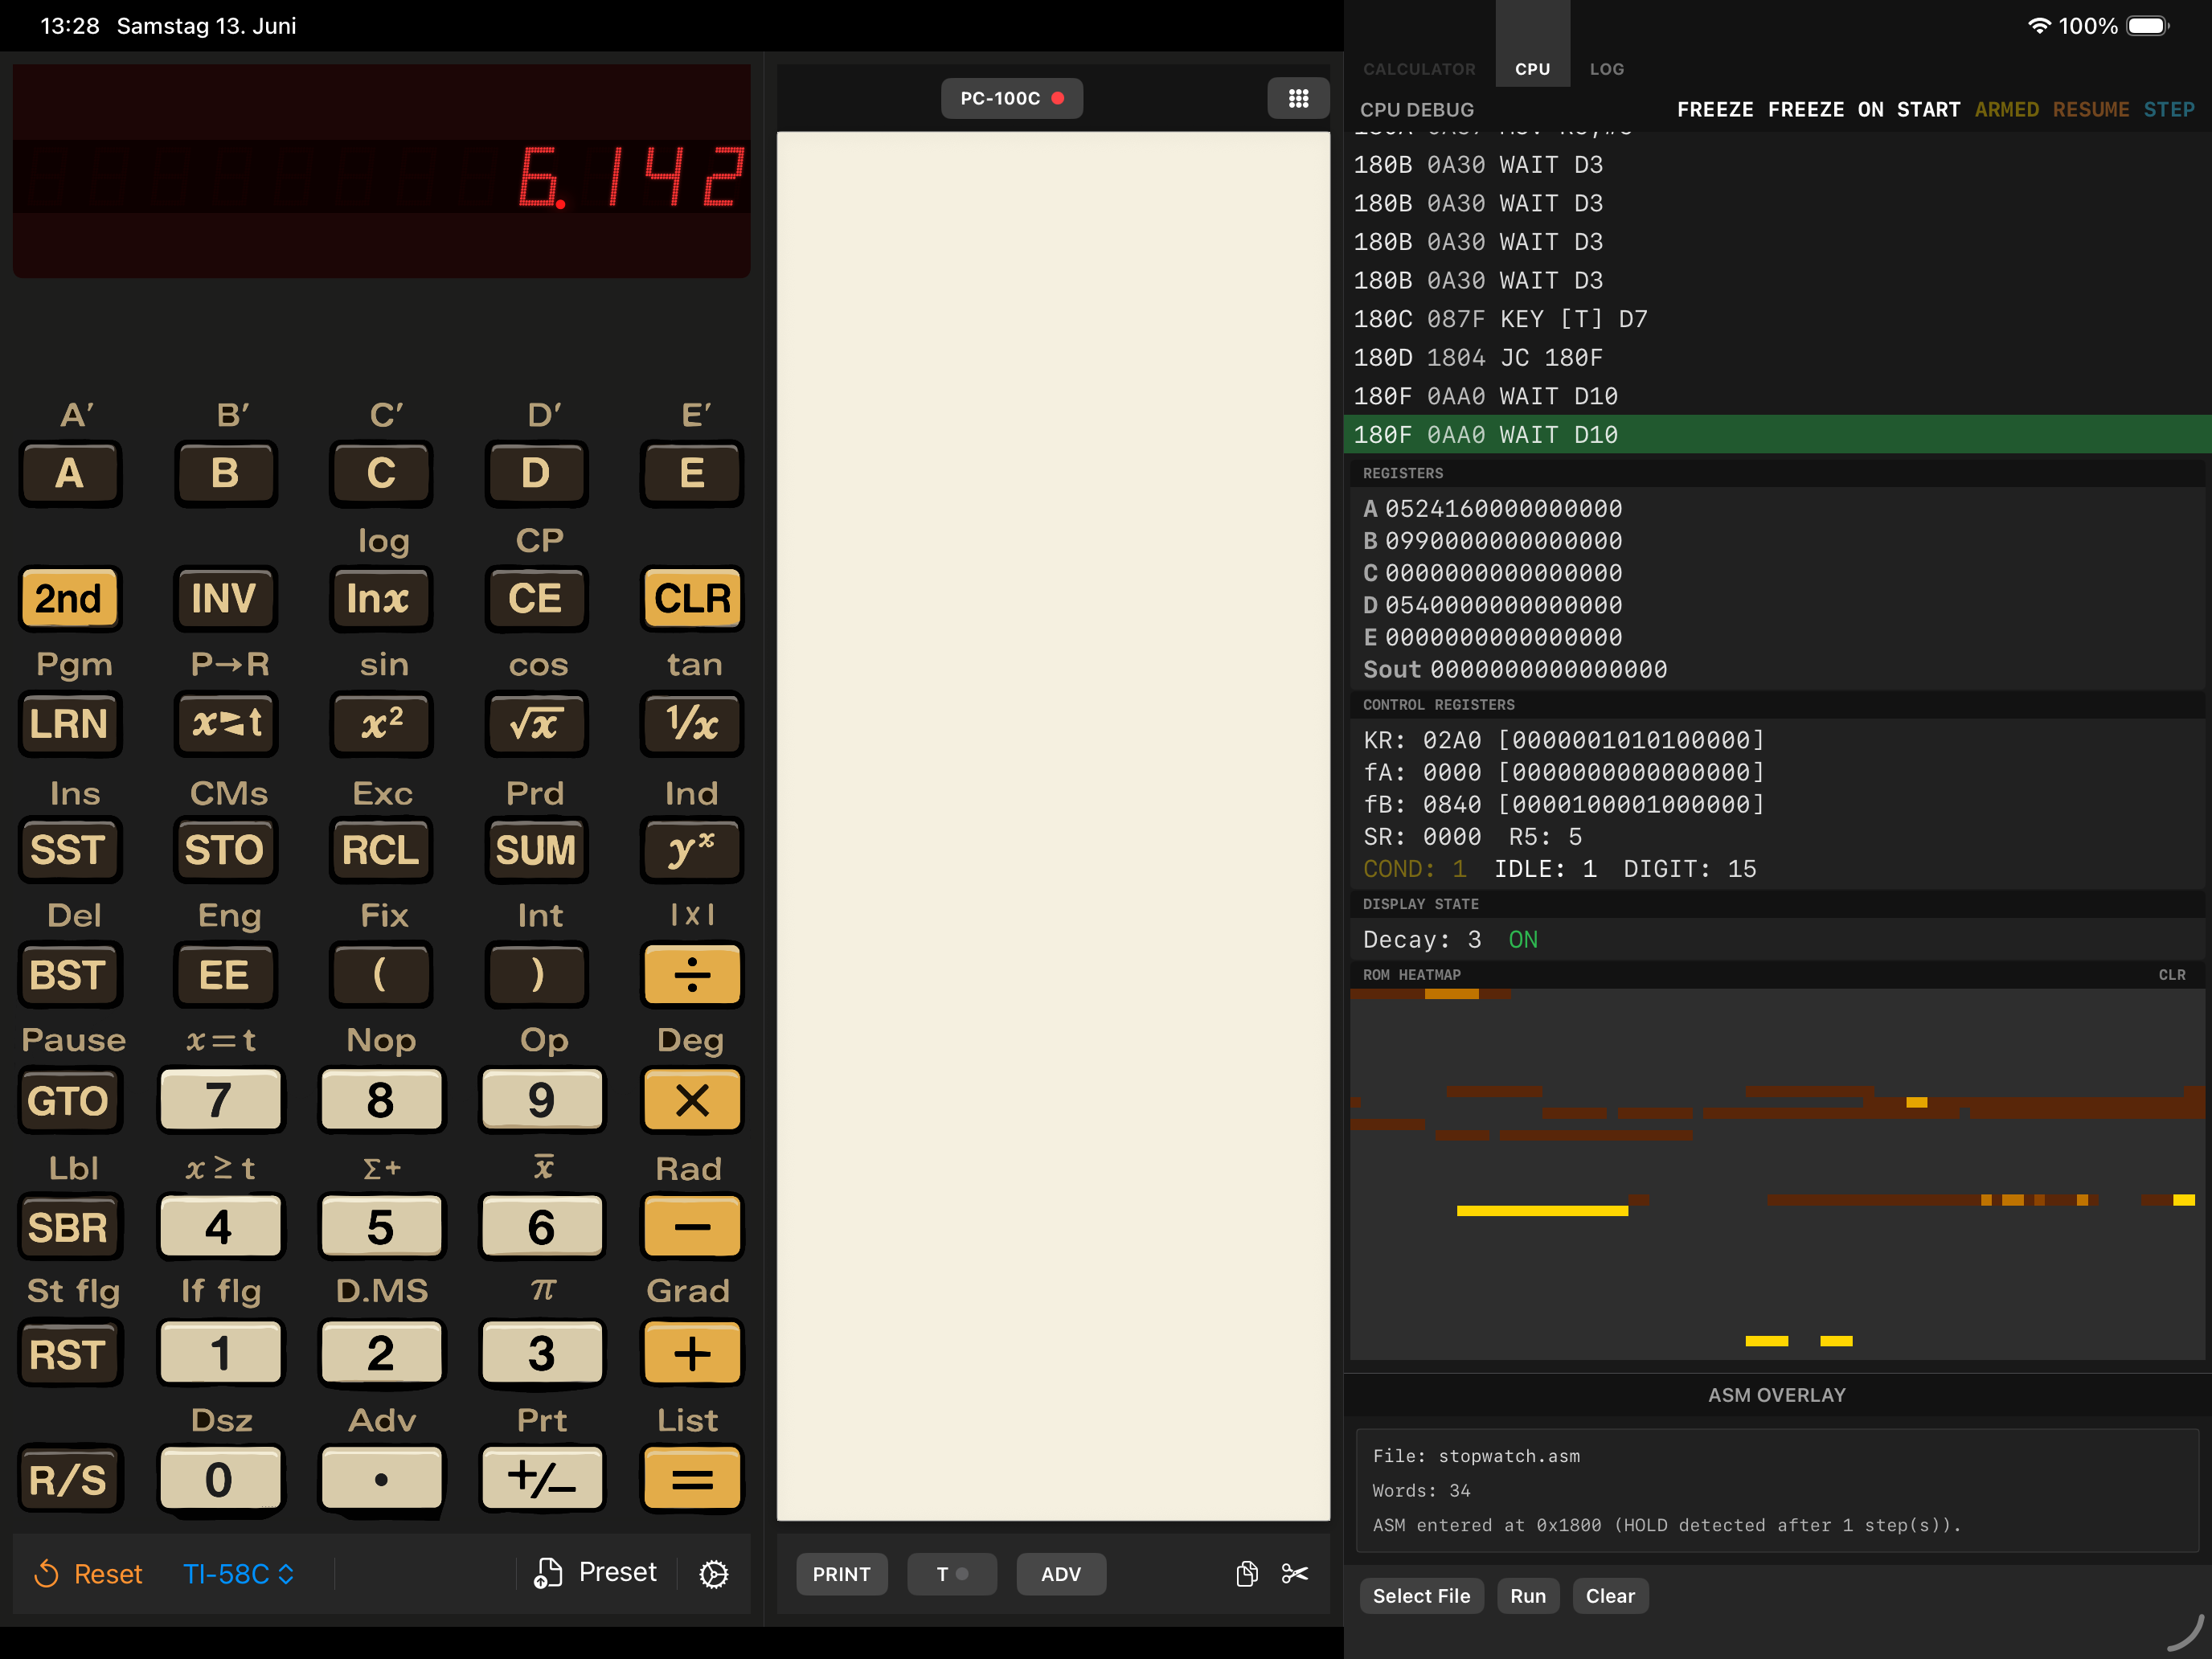Click the Clear button in ASM overlay
Screen dimensions: 2212x1659
pyautogui.click(x=1610, y=1596)
